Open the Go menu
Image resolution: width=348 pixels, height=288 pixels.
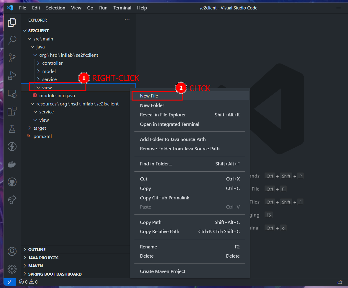tap(90, 8)
